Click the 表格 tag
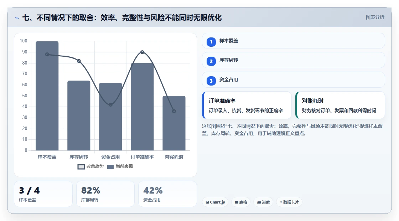 [x=241, y=202]
